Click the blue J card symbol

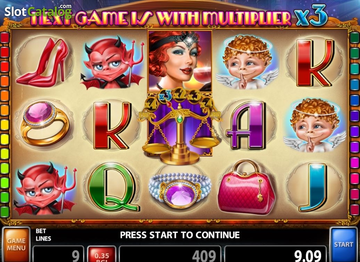313,187
